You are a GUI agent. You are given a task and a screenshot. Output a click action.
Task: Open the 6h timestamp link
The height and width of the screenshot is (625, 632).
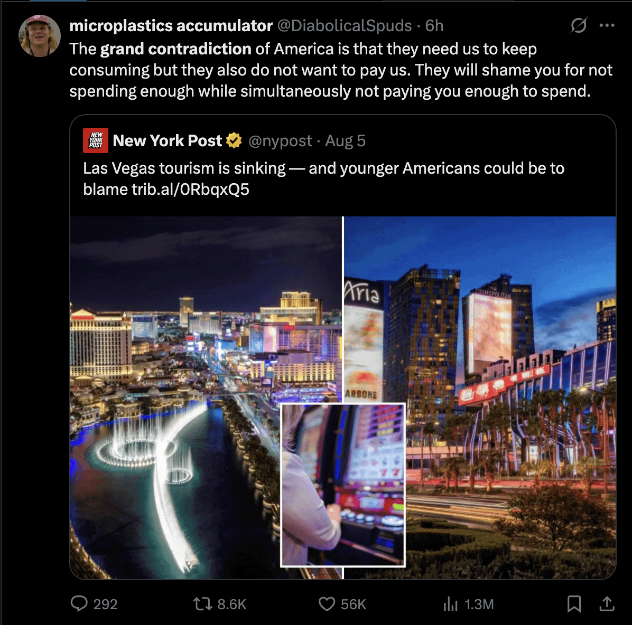click(x=434, y=25)
